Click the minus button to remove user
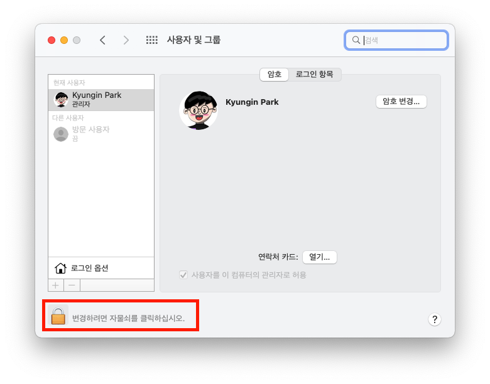This screenshot has width=490, height=384. pos(72,285)
